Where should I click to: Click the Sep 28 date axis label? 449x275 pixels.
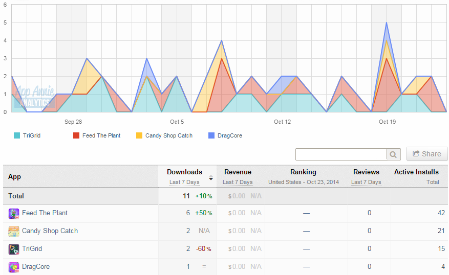point(73,122)
